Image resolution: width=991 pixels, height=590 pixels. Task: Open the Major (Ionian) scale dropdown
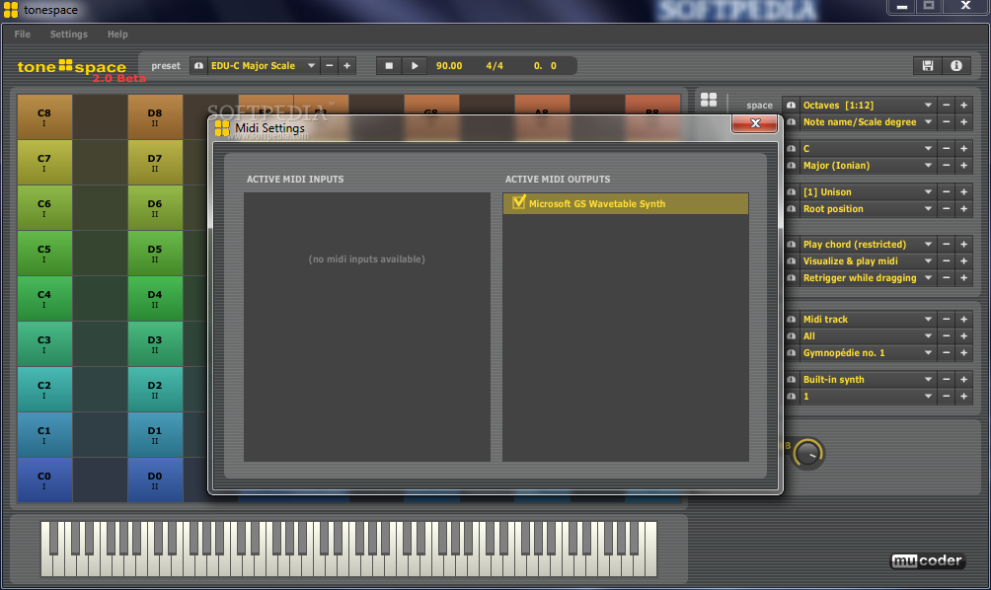tap(868, 166)
